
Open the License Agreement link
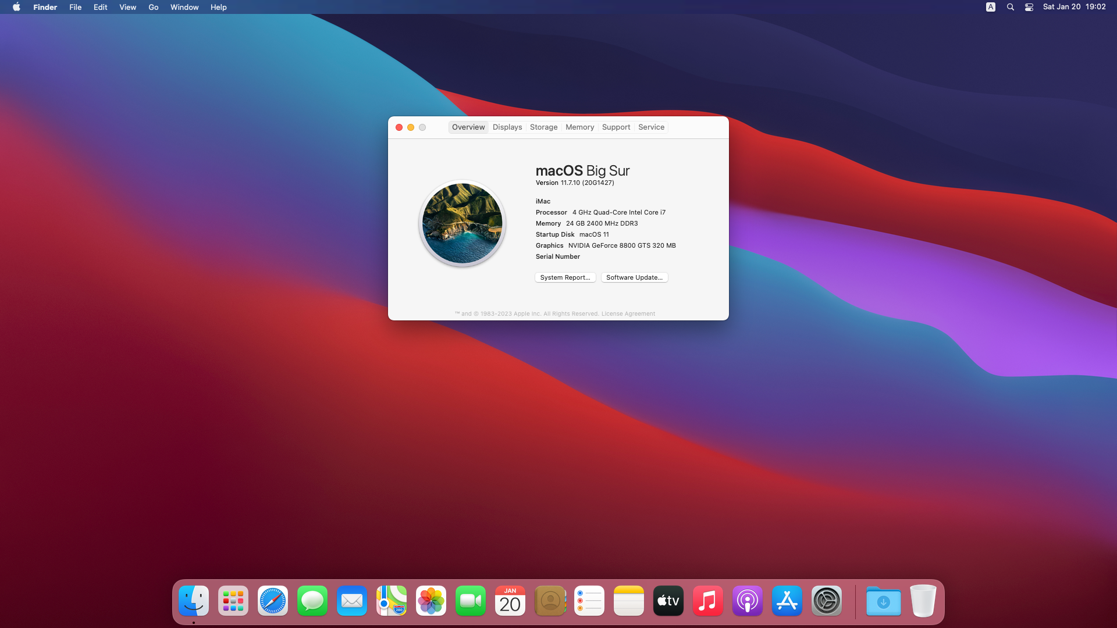pos(628,313)
